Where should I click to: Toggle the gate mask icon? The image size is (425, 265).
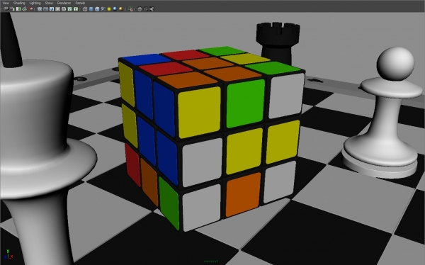click(57, 9)
